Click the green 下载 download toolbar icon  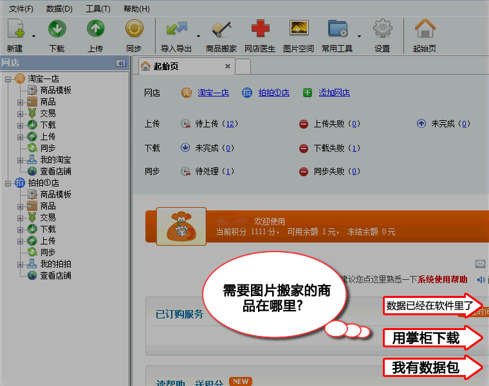pos(57,29)
